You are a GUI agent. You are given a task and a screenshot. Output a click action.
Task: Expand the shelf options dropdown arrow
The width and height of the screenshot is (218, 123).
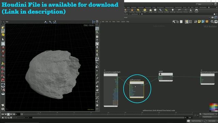(x=217, y=8)
